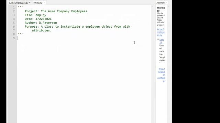
Task: Click the 'Purpose: A class to instantiate' line
Action: coord(77,27)
